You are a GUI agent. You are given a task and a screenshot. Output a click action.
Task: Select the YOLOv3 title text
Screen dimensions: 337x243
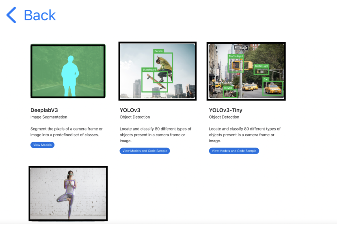coord(130,110)
